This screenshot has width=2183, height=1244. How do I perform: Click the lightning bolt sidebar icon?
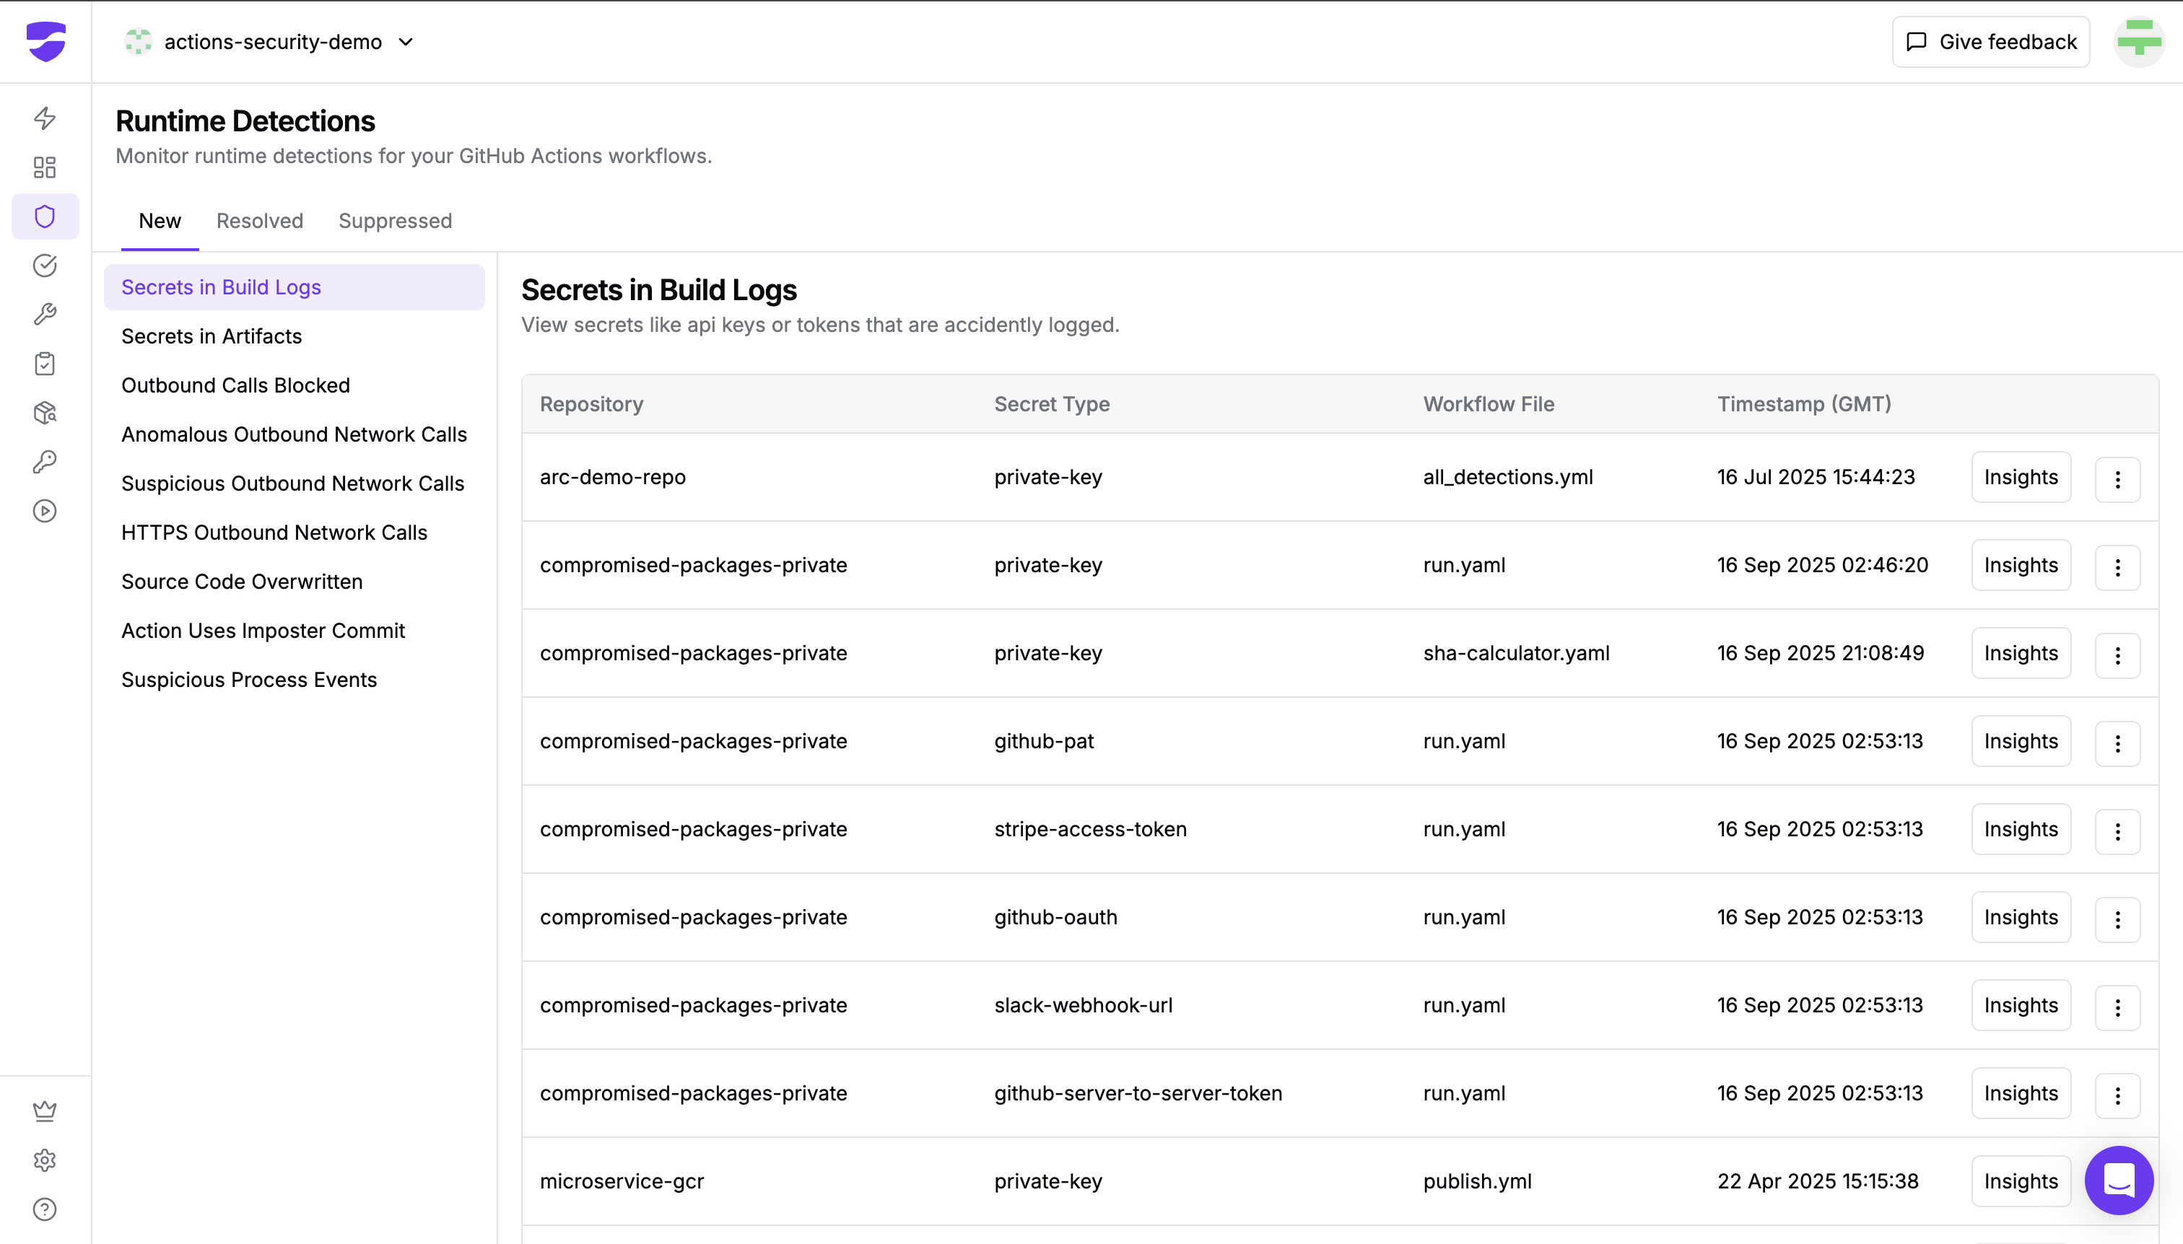[x=45, y=118]
